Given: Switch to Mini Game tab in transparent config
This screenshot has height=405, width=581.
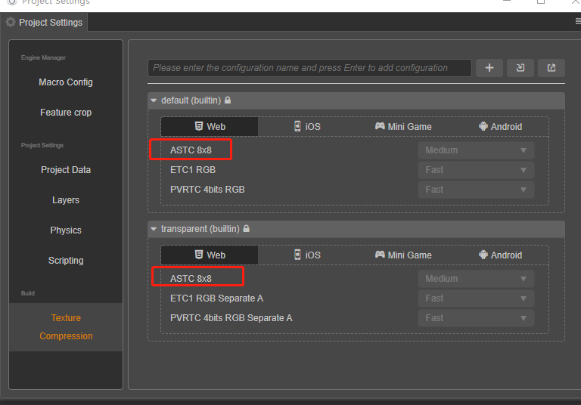Looking at the screenshot, I should pyautogui.click(x=403, y=255).
